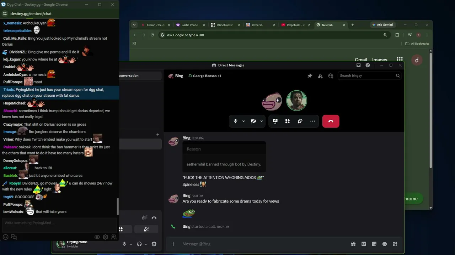Viewport: 455px width, 255px height.
Task: Send a gift from the message bar
Action: (353, 244)
